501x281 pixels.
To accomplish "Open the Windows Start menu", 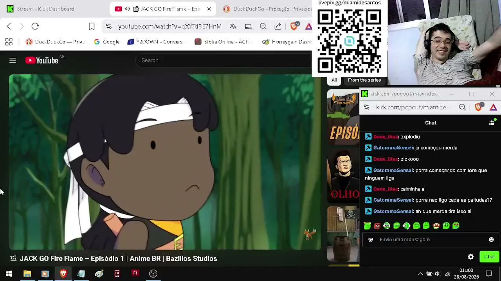I will (9, 274).
